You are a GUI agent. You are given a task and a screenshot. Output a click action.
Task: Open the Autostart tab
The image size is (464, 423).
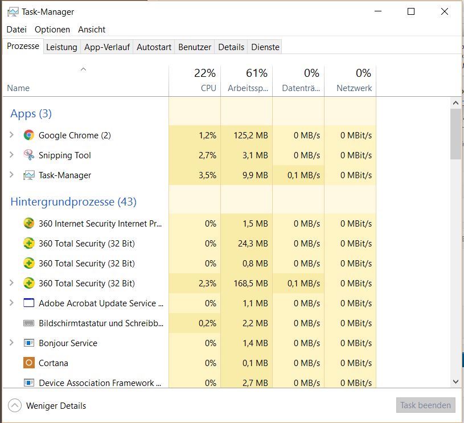click(154, 47)
